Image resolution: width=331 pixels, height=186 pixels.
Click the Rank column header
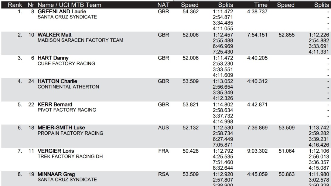pos(15,5)
